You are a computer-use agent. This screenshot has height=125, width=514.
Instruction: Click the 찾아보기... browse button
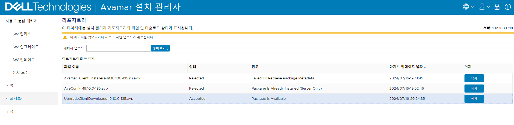160,48
